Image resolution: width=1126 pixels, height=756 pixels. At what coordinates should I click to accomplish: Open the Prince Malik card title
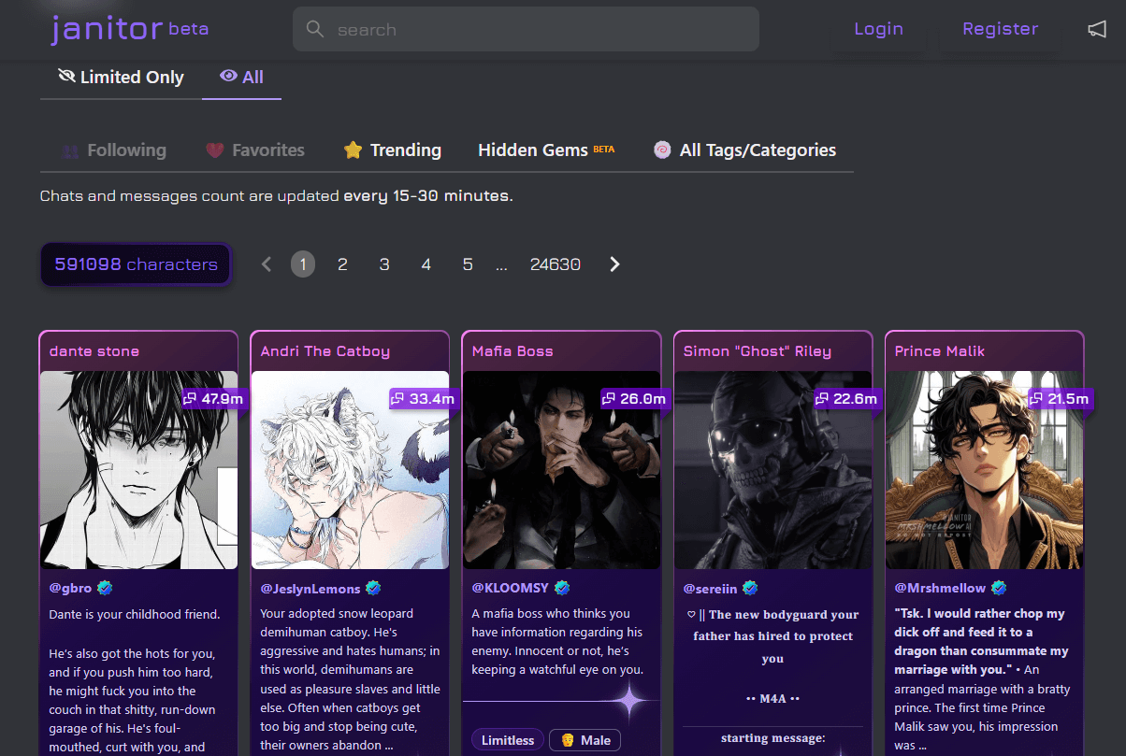940,351
